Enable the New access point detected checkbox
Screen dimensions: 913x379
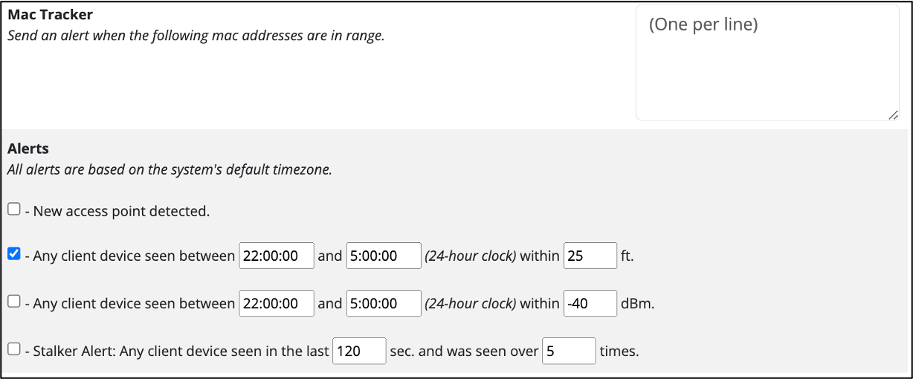click(14, 210)
